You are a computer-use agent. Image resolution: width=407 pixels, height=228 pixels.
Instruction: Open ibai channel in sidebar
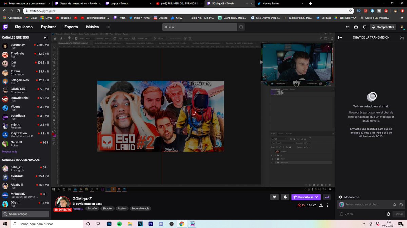click(25, 64)
